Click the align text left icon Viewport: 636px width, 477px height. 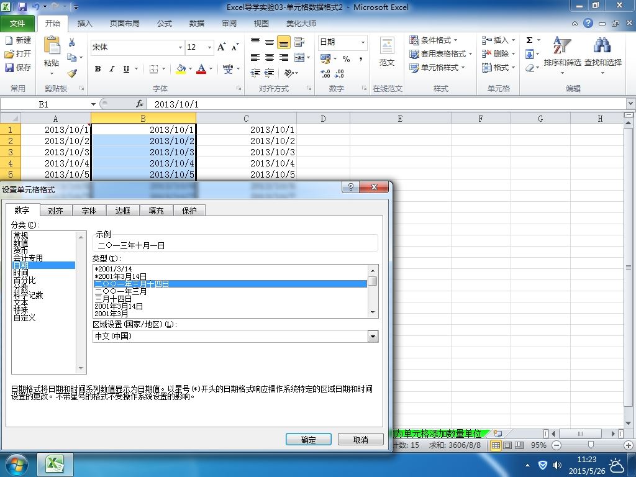click(255, 58)
